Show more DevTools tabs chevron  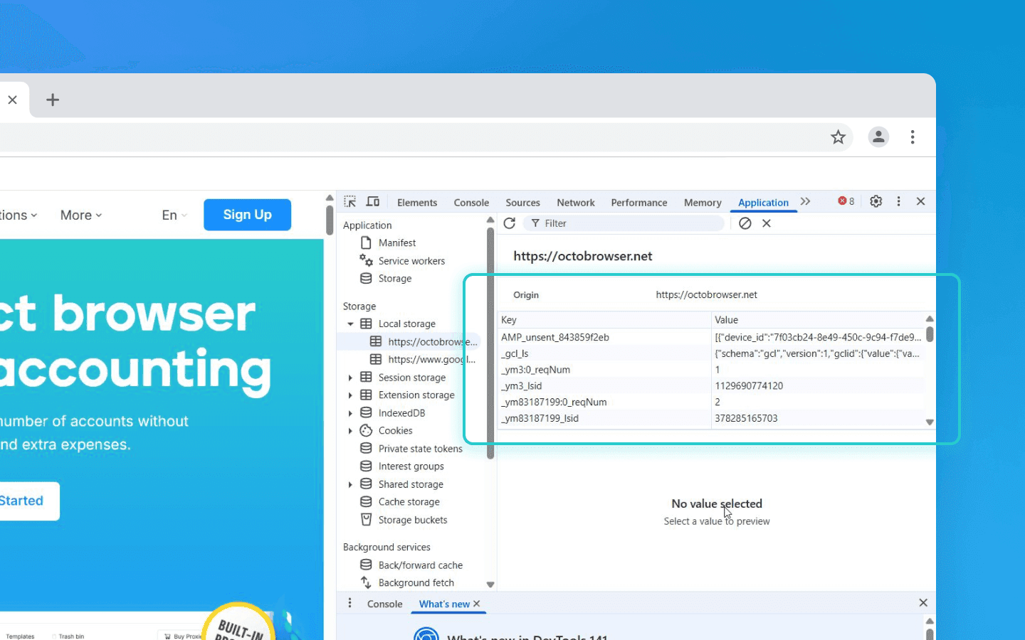point(805,202)
